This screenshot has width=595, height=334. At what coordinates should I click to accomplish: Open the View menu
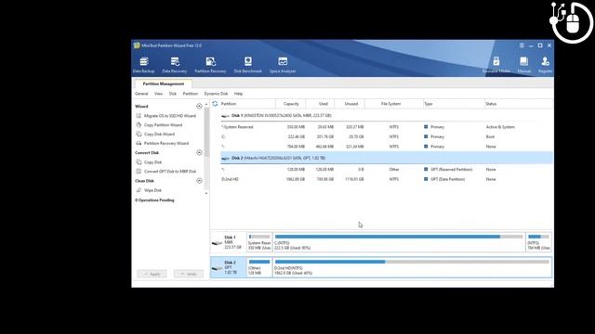158,94
